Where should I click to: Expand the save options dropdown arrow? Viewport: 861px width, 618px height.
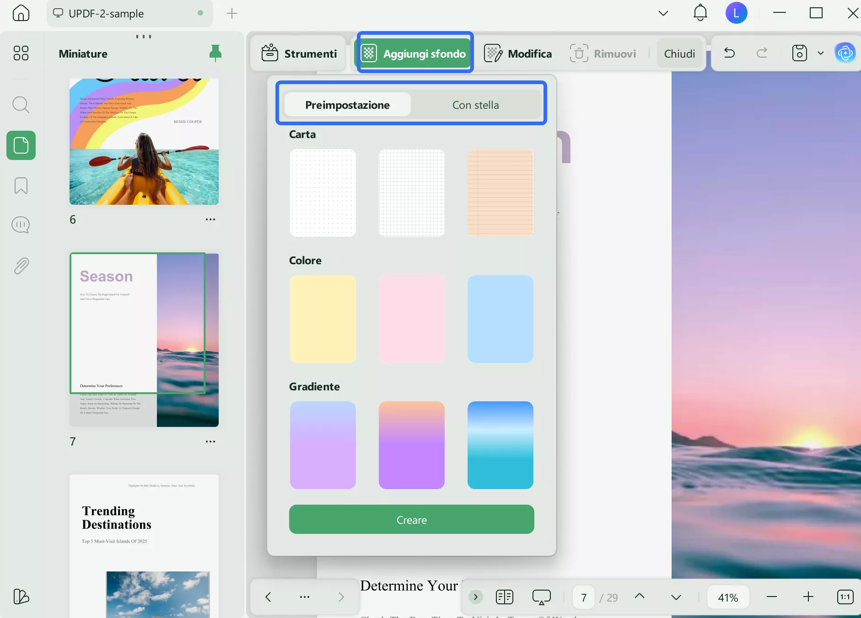coord(821,53)
